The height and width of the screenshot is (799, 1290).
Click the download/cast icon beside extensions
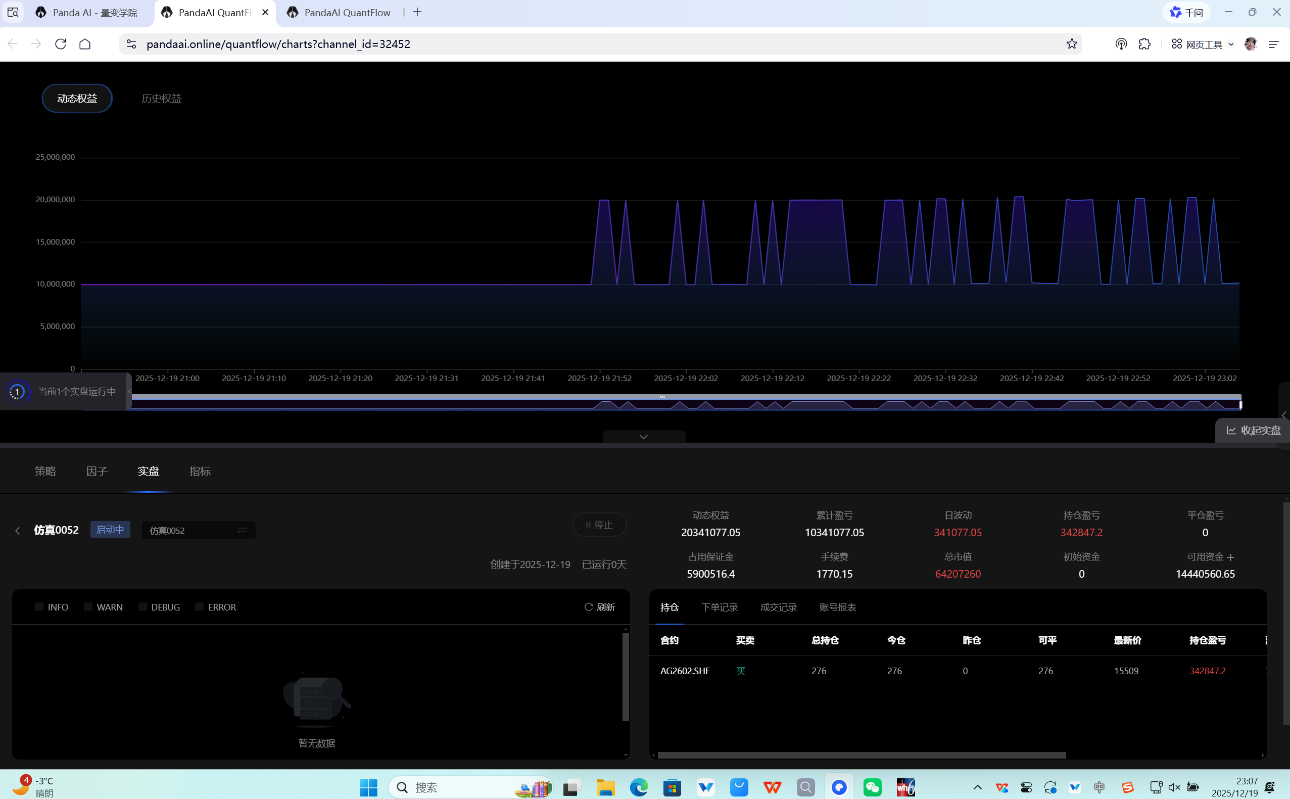tap(1121, 44)
